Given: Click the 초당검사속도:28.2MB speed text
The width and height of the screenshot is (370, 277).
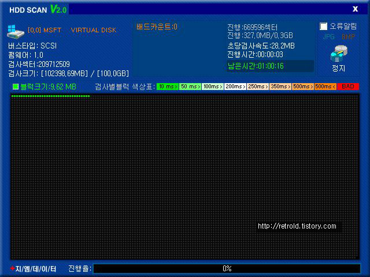Looking at the screenshot, I should point(261,46).
